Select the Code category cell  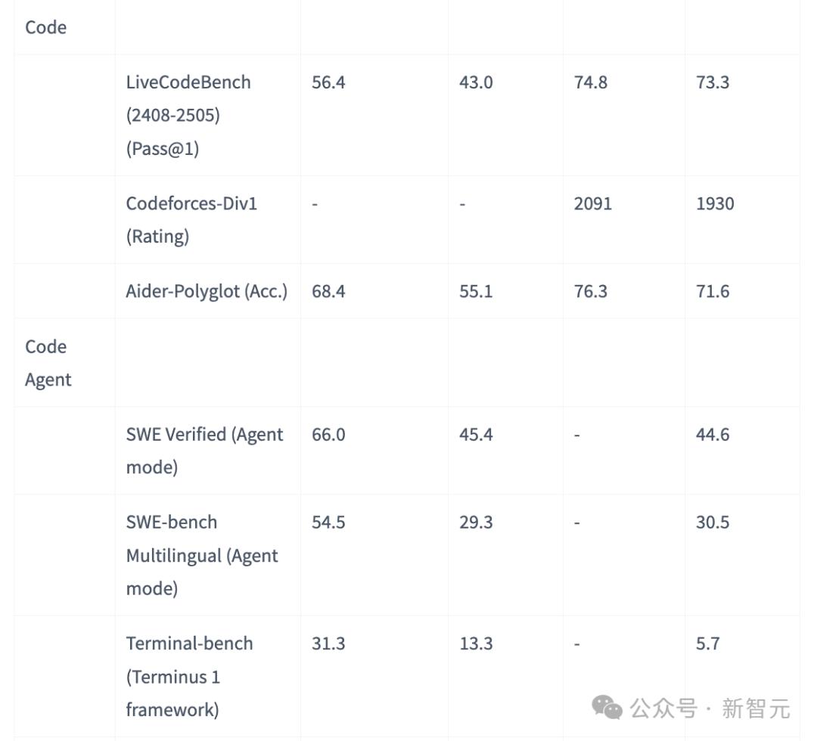(x=46, y=27)
